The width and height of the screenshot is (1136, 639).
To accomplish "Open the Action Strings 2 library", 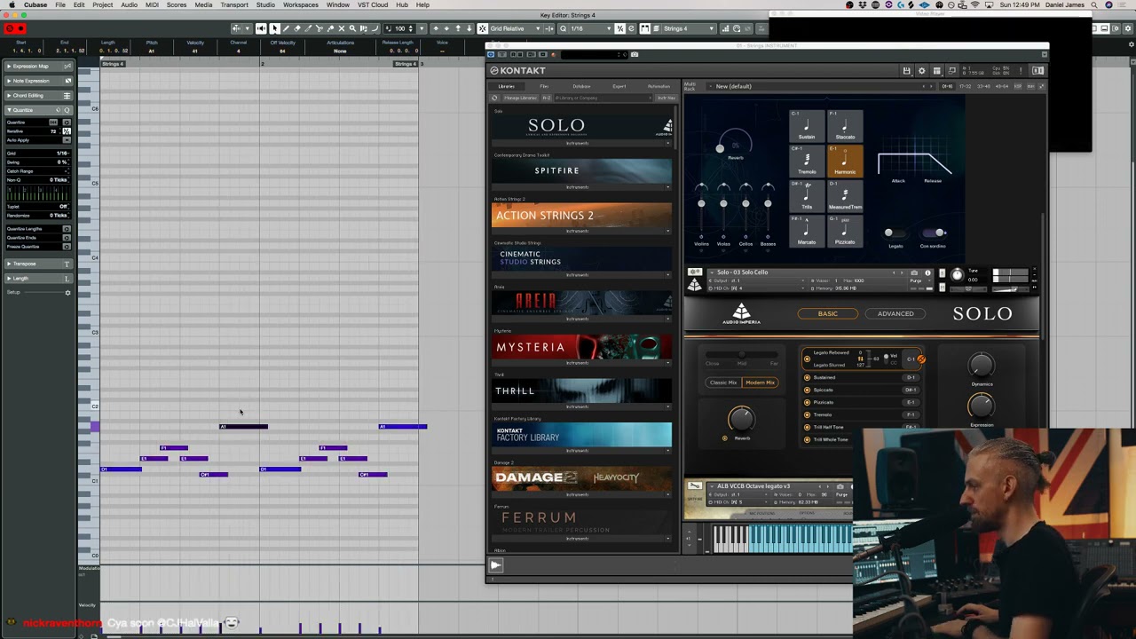I will [x=582, y=215].
